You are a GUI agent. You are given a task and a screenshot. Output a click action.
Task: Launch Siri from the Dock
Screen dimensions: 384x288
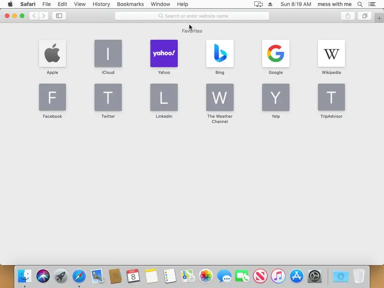point(43,276)
